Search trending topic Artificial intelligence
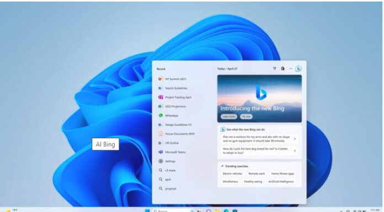This screenshot has height=212, width=384. (x=281, y=182)
